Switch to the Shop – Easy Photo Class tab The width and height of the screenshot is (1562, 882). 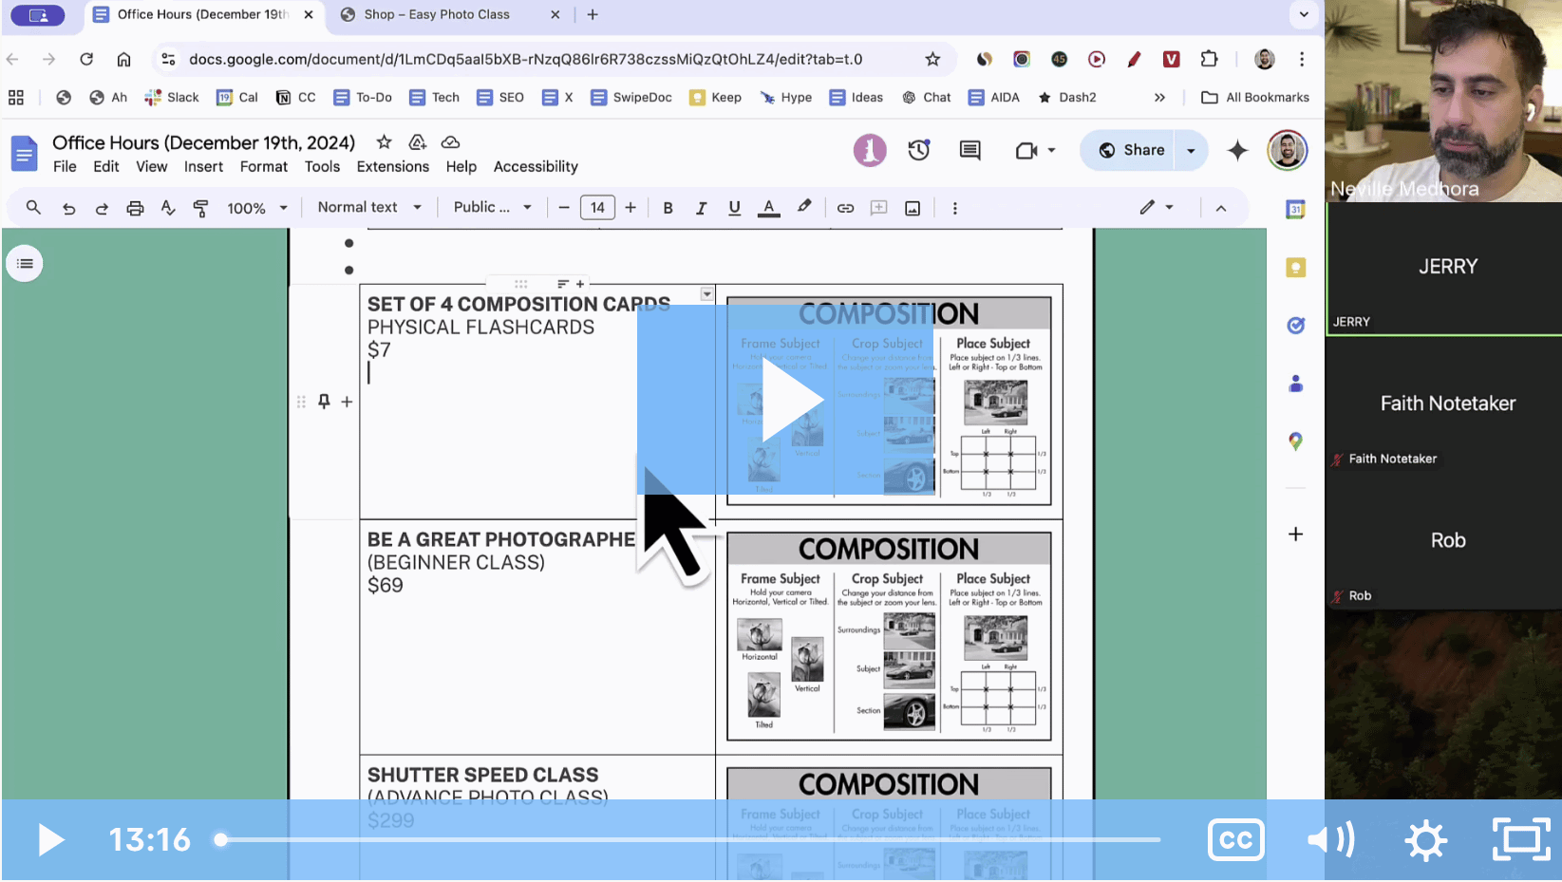(x=437, y=14)
